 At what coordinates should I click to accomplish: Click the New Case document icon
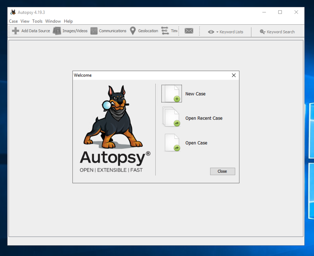pyautogui.click(x=172, y=94)
